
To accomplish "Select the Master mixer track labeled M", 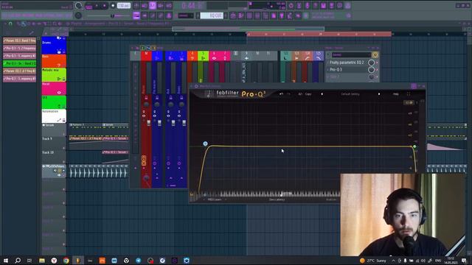I will point(146,56).
